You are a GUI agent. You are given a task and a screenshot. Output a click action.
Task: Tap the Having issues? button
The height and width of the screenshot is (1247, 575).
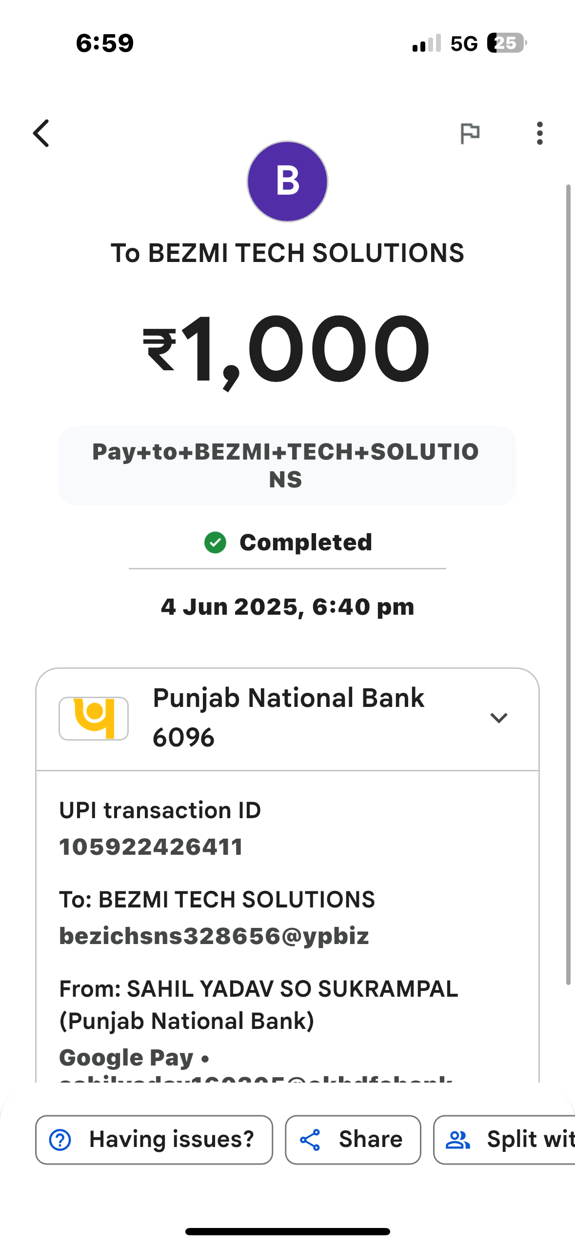pos(154,1140)
